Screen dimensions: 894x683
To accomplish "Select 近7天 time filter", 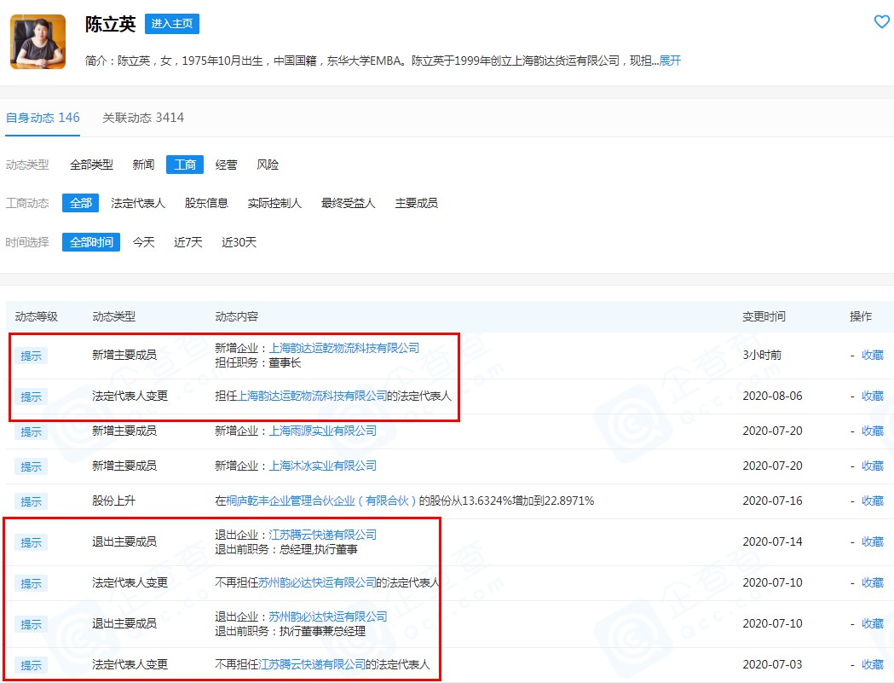I will (x=187, y=242).
